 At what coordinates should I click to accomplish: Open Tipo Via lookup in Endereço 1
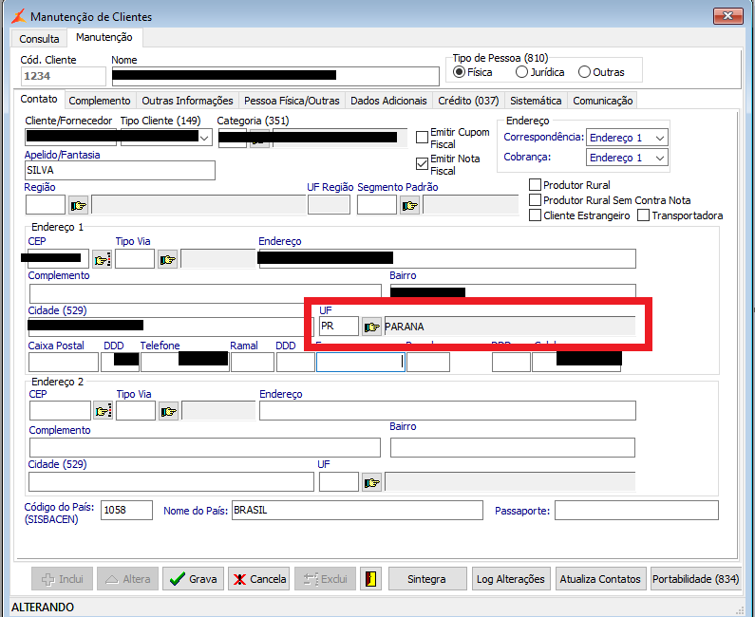(x=167, y=259)
